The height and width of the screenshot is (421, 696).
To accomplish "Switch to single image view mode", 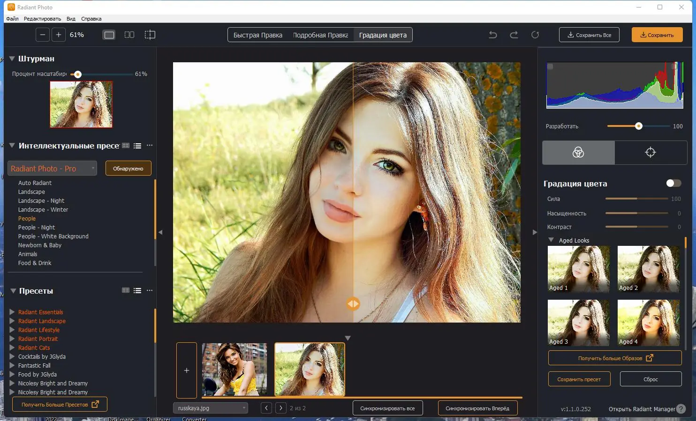I will pos(109,35).
